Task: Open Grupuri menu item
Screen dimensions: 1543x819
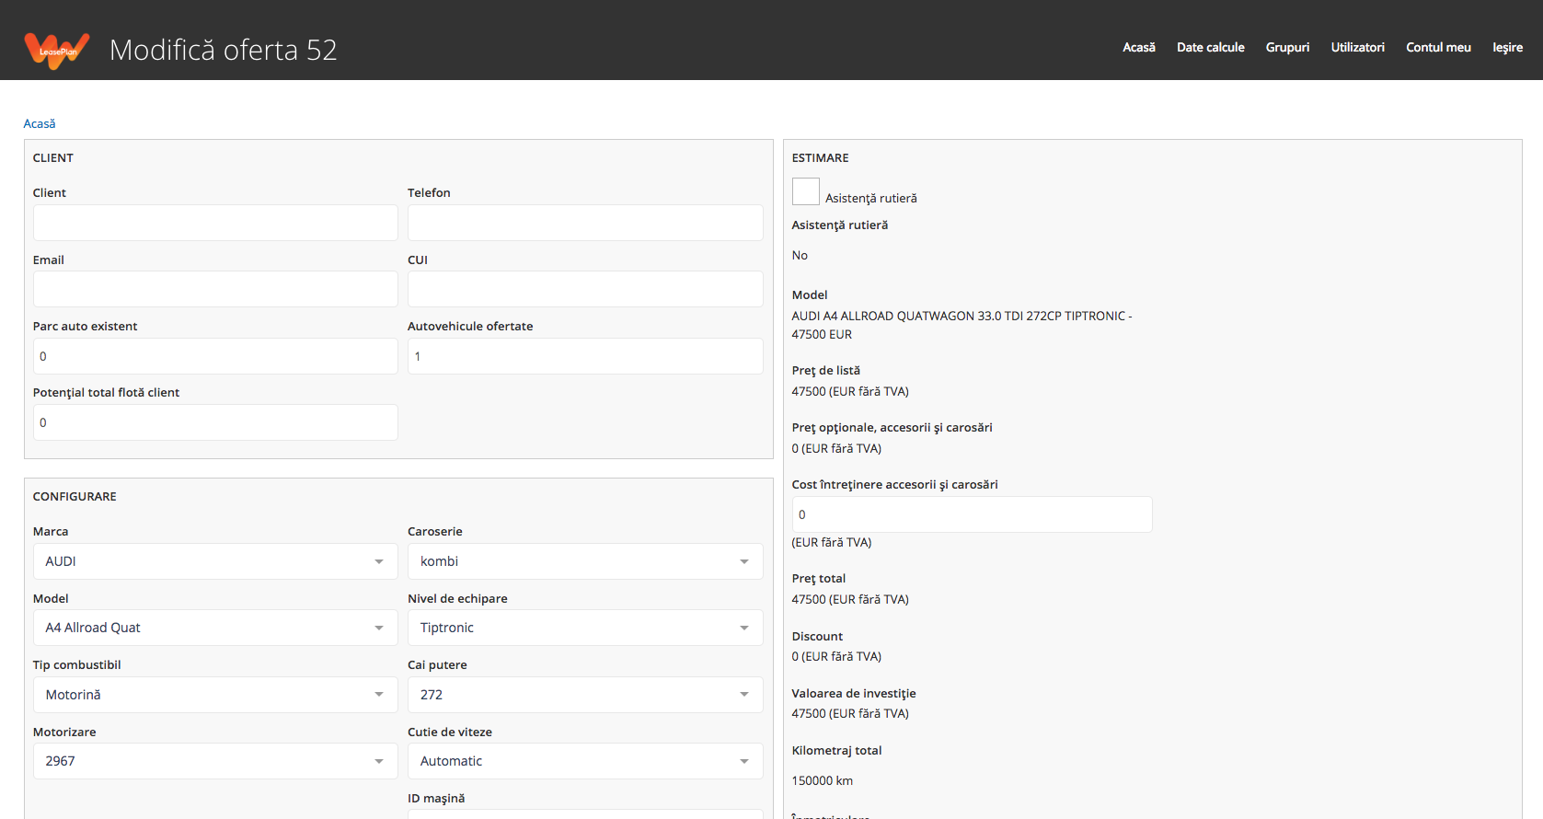Action: pos(1287,47)
